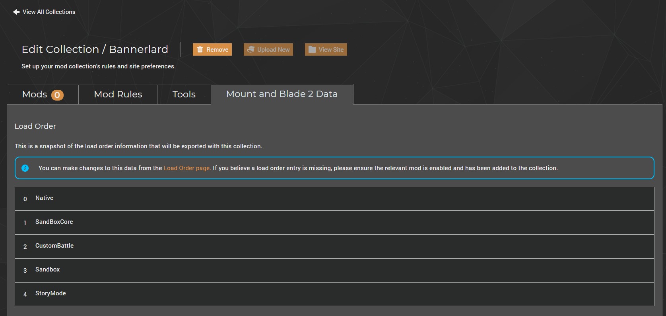Select the Sandbox load order entry
This screenshot has height=316, width=666.
(334, 270)
